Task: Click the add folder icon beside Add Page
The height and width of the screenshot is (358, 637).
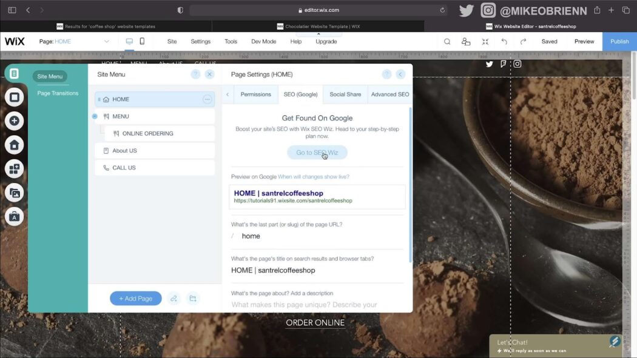Action: click(x=193, y=299)
